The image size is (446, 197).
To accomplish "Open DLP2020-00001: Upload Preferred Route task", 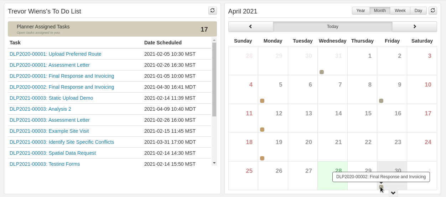I will click(56, 54).
